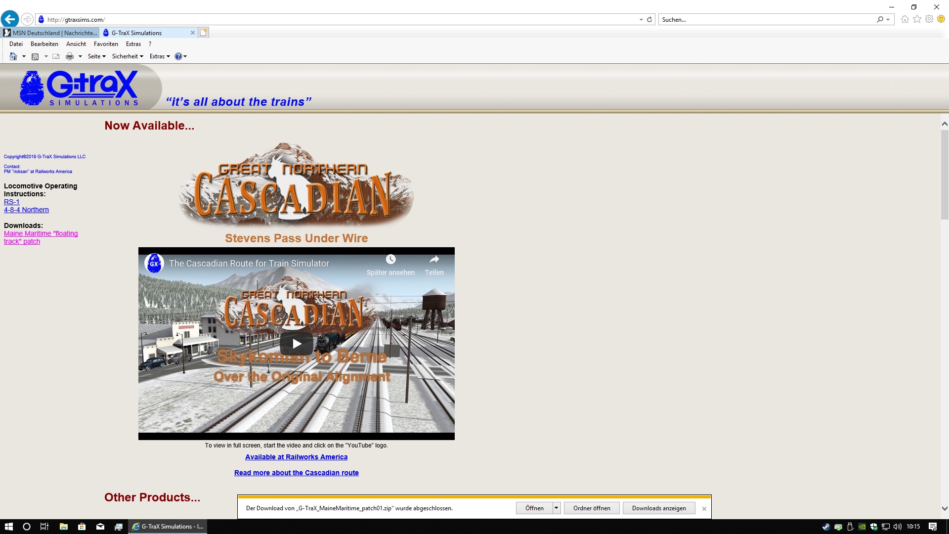The height and width of the screenshot is (534, 949).
Task: Click the page scrollbar up arrow
Action: pos(945,124)
